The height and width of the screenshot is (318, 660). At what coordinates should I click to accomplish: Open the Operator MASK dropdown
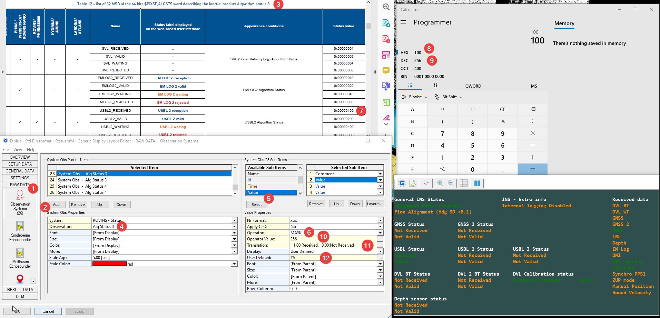[x=380, y=233]
